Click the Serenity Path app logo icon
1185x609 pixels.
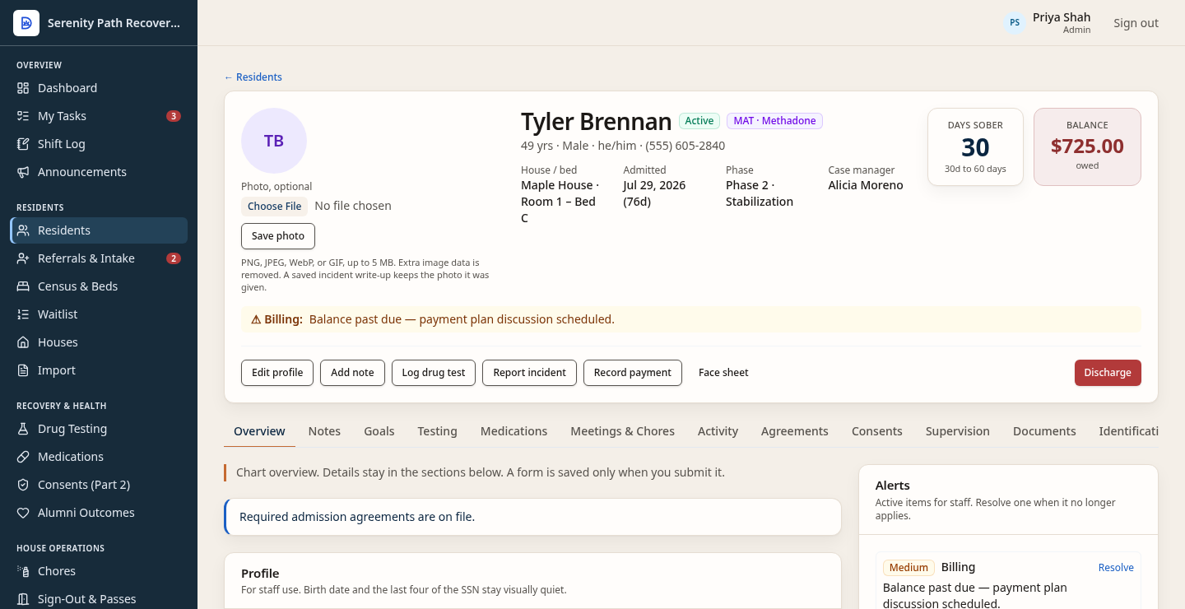tap(26, 23)
